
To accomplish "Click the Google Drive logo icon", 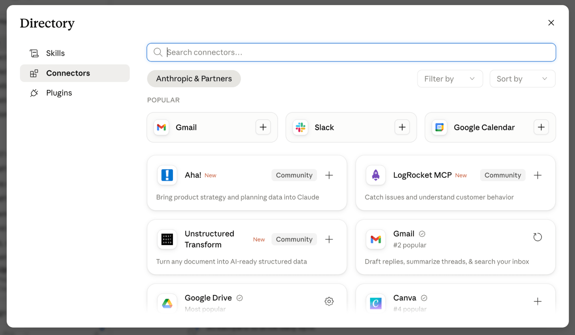I will pyautogui.click(x=167, y=303).
